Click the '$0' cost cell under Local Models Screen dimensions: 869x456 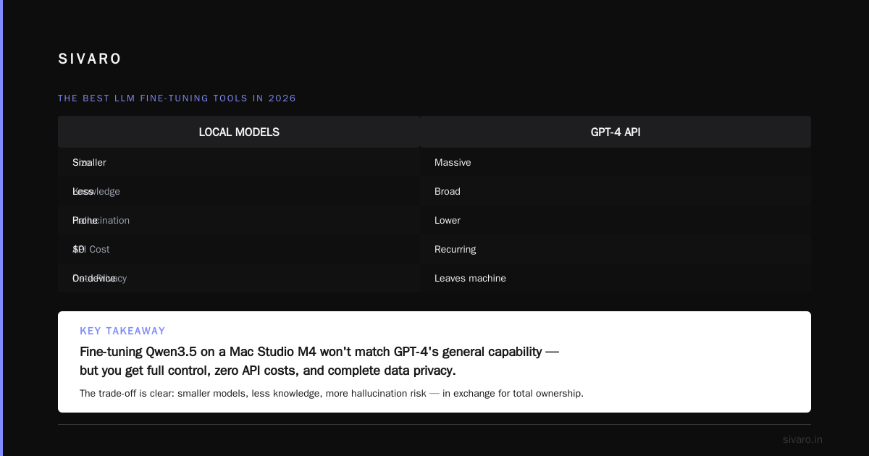coord(239,249)
